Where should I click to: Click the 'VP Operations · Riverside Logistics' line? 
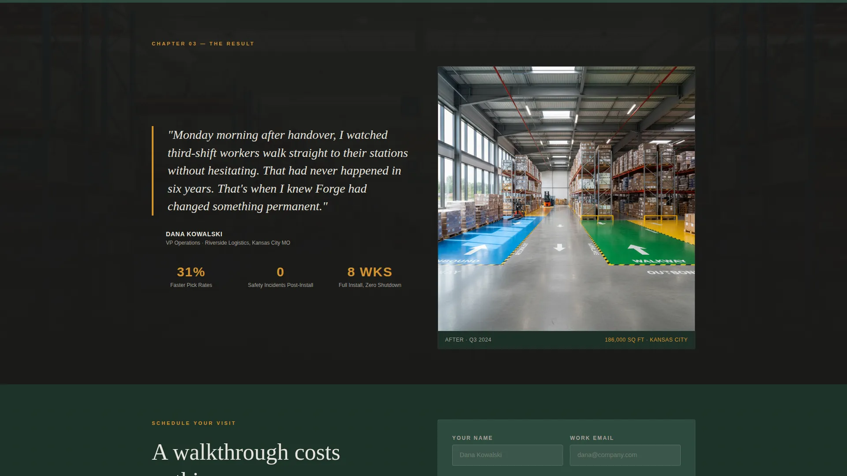coord(228,243)
